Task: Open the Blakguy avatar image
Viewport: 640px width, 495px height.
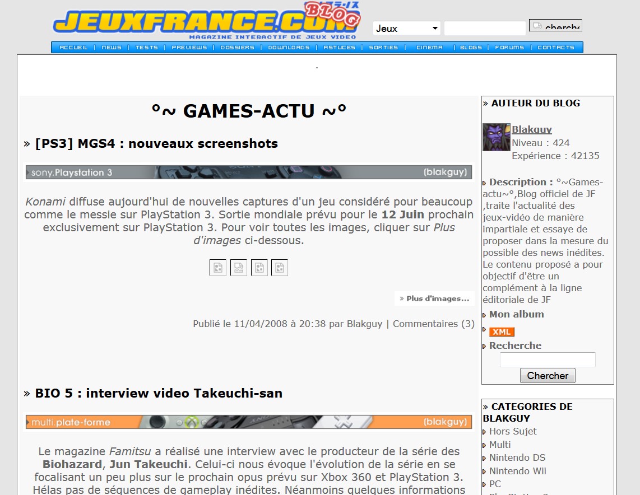Action: pos(497,137)
